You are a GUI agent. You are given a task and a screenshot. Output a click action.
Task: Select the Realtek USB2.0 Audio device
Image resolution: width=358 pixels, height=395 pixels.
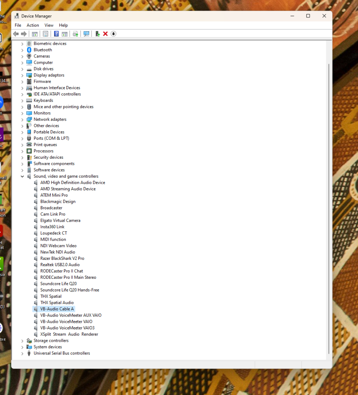tap(60, 264)
